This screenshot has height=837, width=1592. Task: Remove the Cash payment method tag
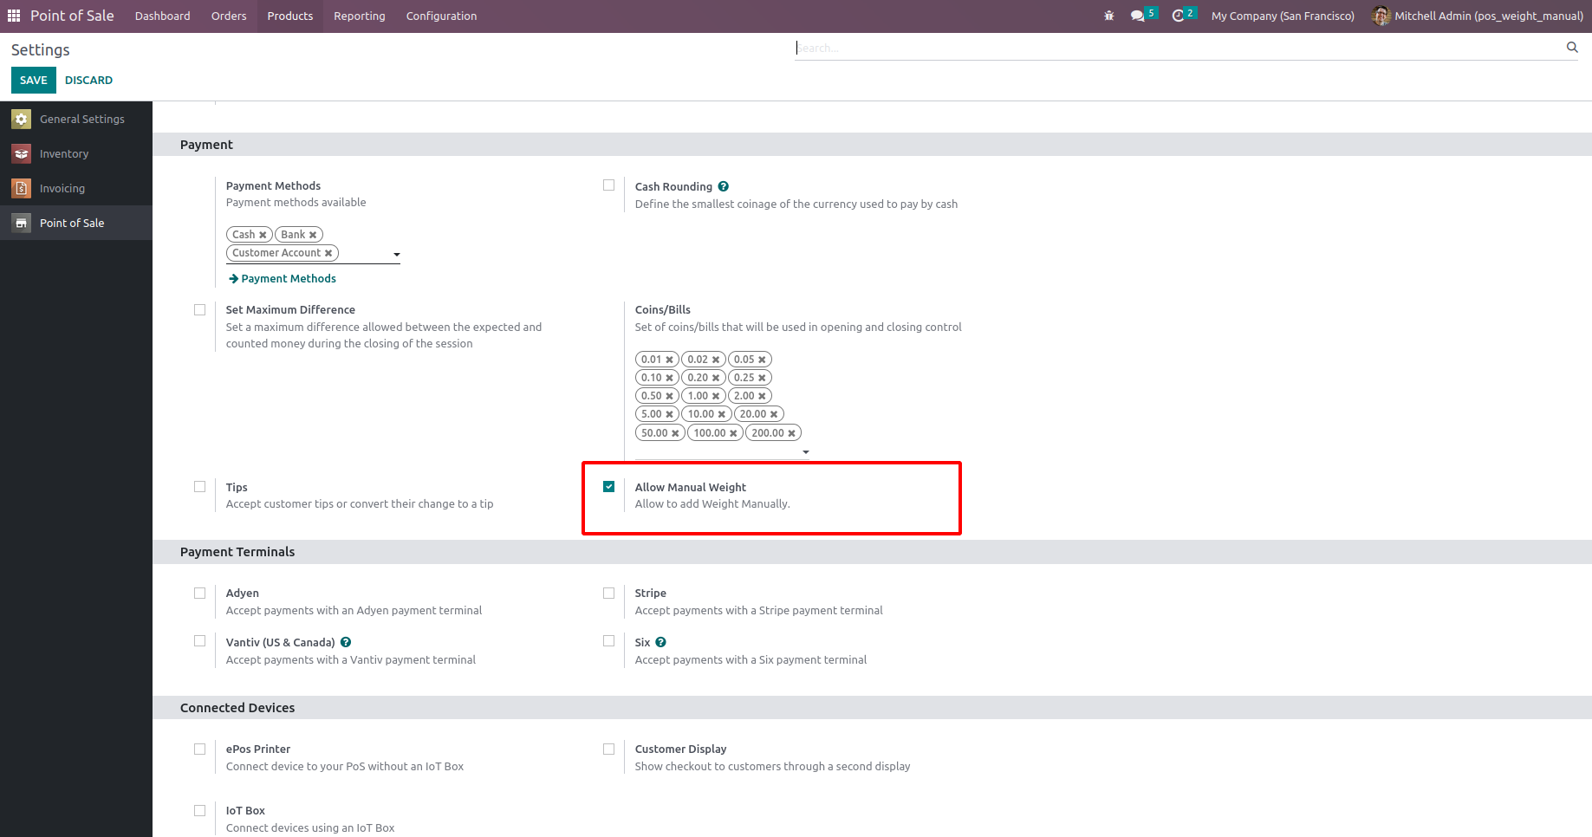(x=263, y=235)
